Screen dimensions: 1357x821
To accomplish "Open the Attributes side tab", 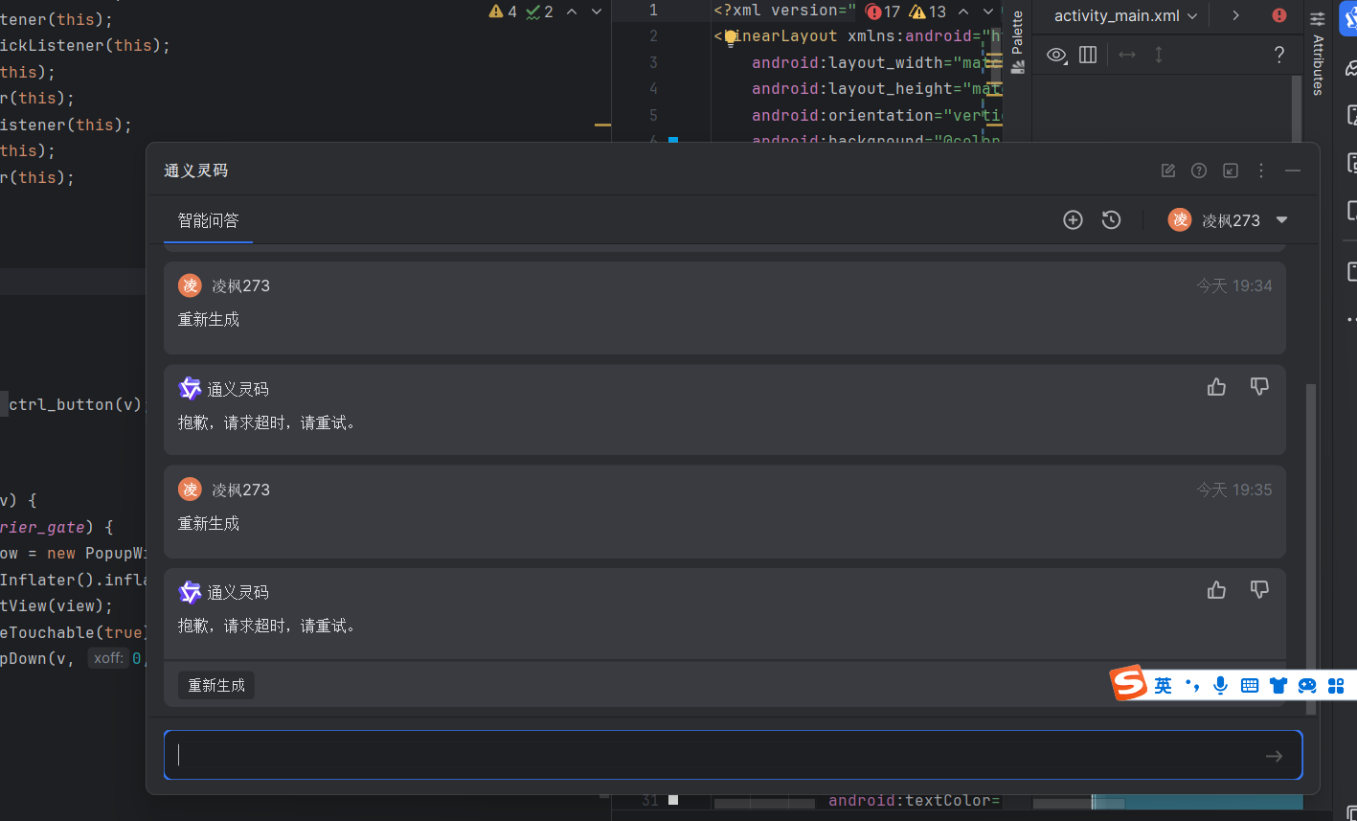I will [1318, 55].
